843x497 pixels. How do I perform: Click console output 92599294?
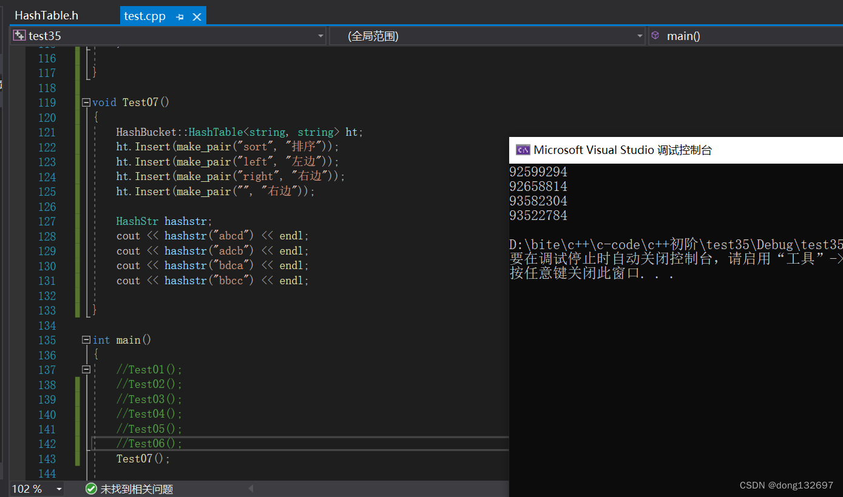pyautogui.click(x=538, y=172)
